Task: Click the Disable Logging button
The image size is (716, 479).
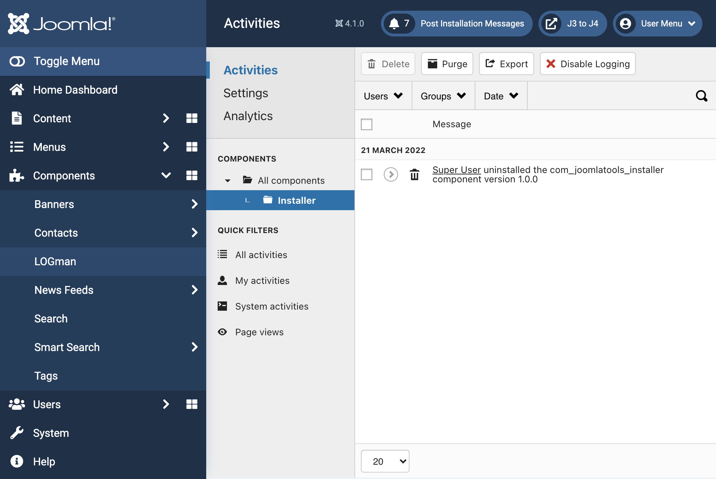Action: pyautogui.click(x=587, y=64)
